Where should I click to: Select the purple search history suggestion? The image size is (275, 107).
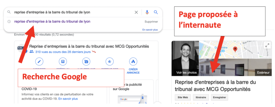pos(52,21)
